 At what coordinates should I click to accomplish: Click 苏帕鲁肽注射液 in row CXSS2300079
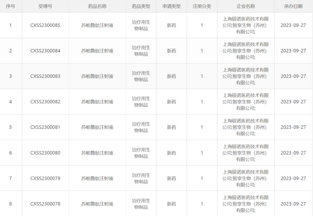coord(97,178)
